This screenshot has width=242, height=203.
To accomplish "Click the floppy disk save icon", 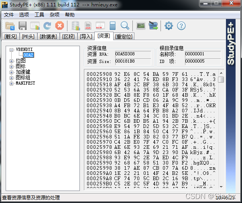I will tap(23, 26).
